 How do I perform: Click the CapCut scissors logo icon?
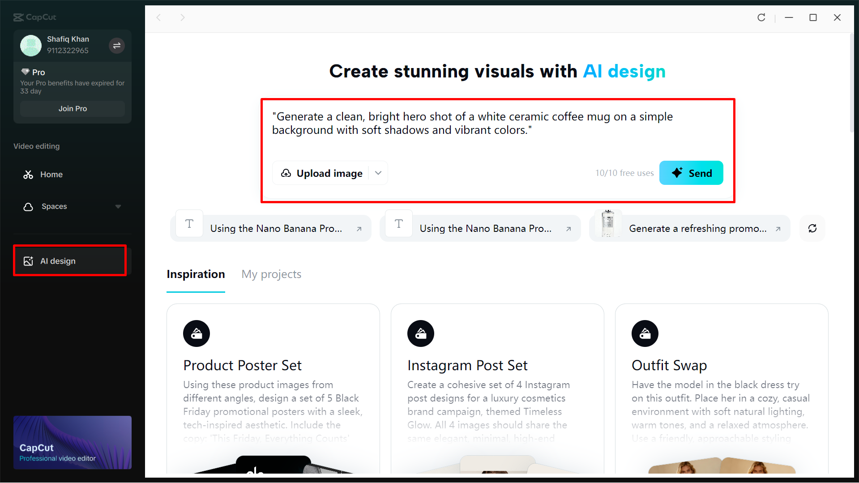pos(18,17)
